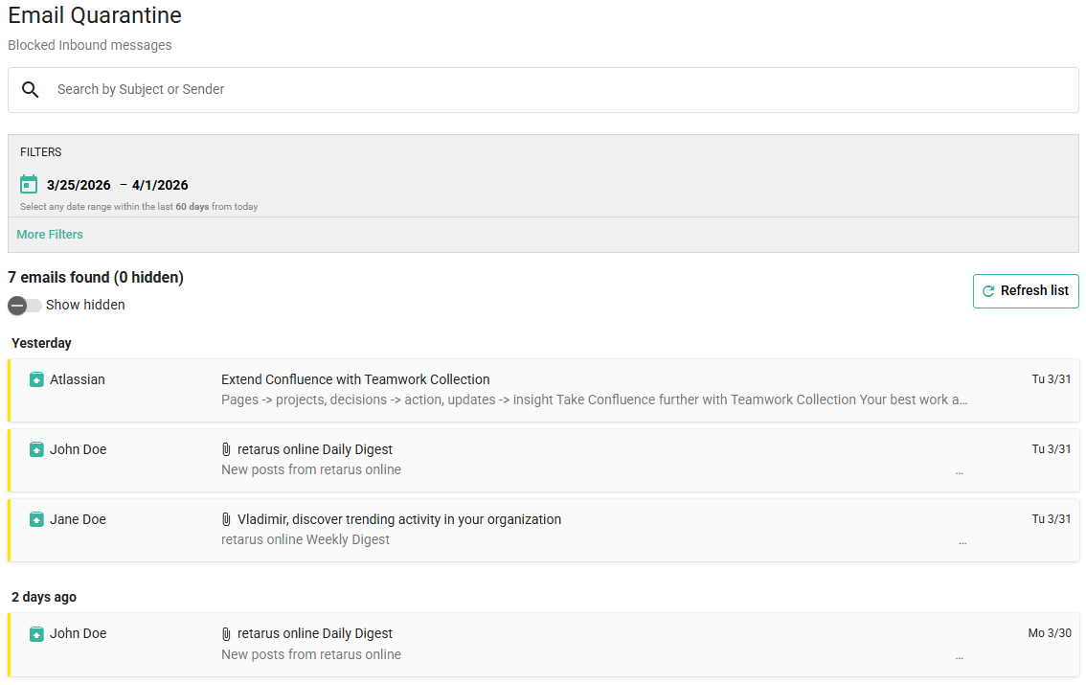Click John Doe's quarantine icon under 2 days ago
This screenshot has width=1086, height=685.
click(36, 633)
